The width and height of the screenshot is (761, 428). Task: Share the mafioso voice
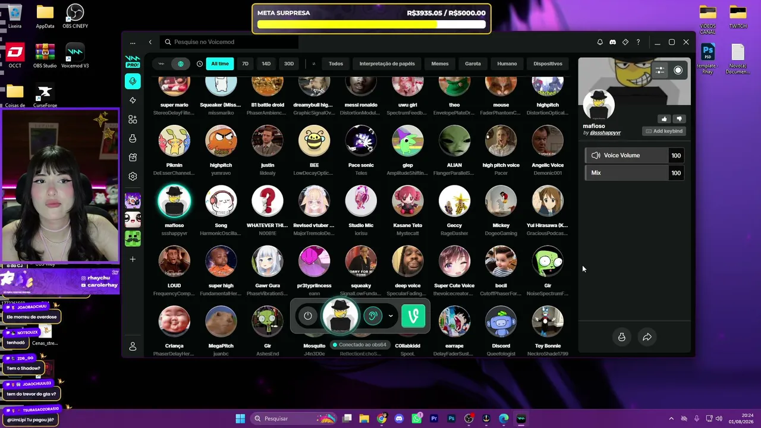tap(647, 337)
